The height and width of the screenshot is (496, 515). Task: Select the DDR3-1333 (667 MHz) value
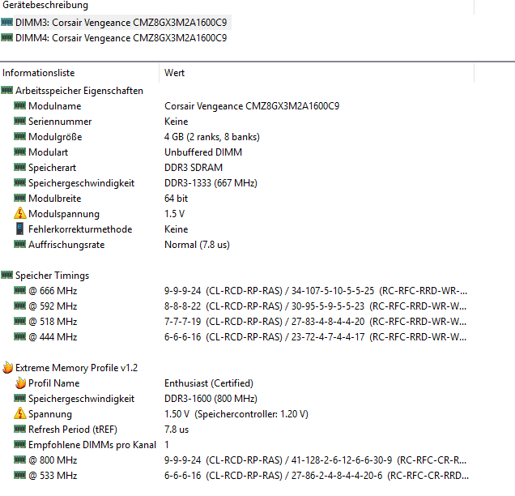click(x=211, y=183)
